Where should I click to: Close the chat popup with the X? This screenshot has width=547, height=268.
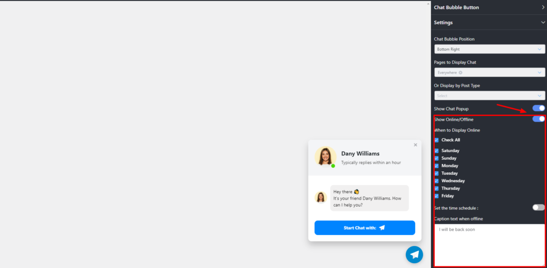point(415,145)
